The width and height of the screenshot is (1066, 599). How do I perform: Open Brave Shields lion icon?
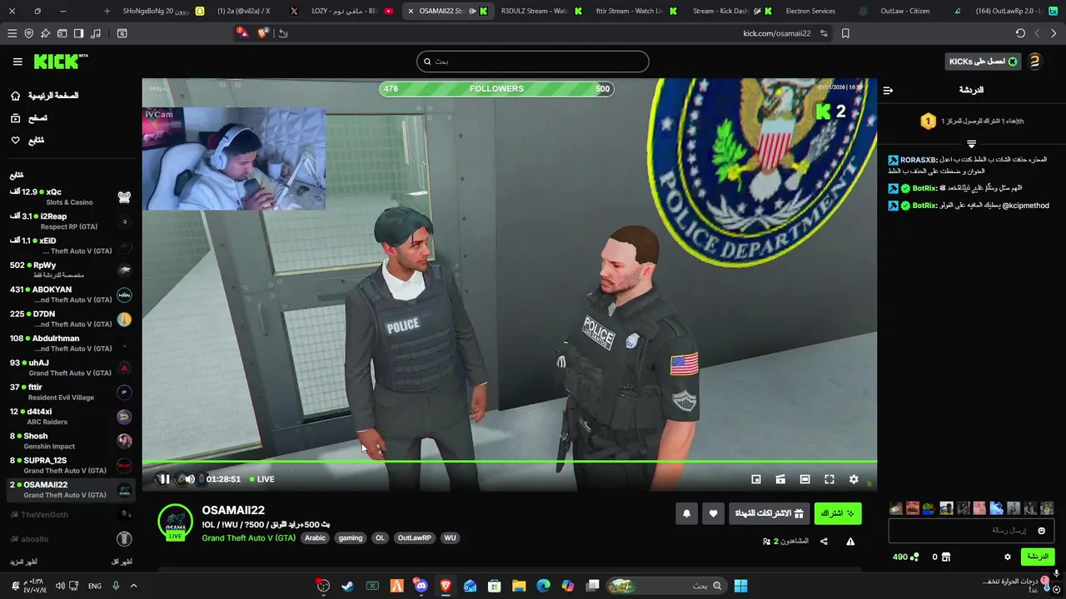263,33
